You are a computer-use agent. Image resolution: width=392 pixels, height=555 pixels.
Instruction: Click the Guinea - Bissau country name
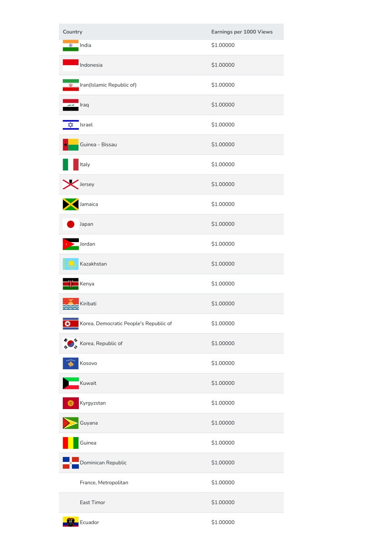coord(98,145)
